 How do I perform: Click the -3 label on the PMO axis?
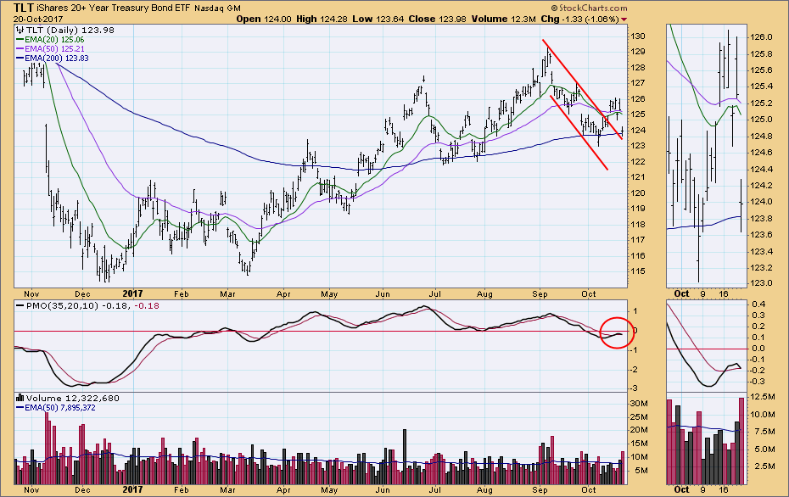pos(635,388)
